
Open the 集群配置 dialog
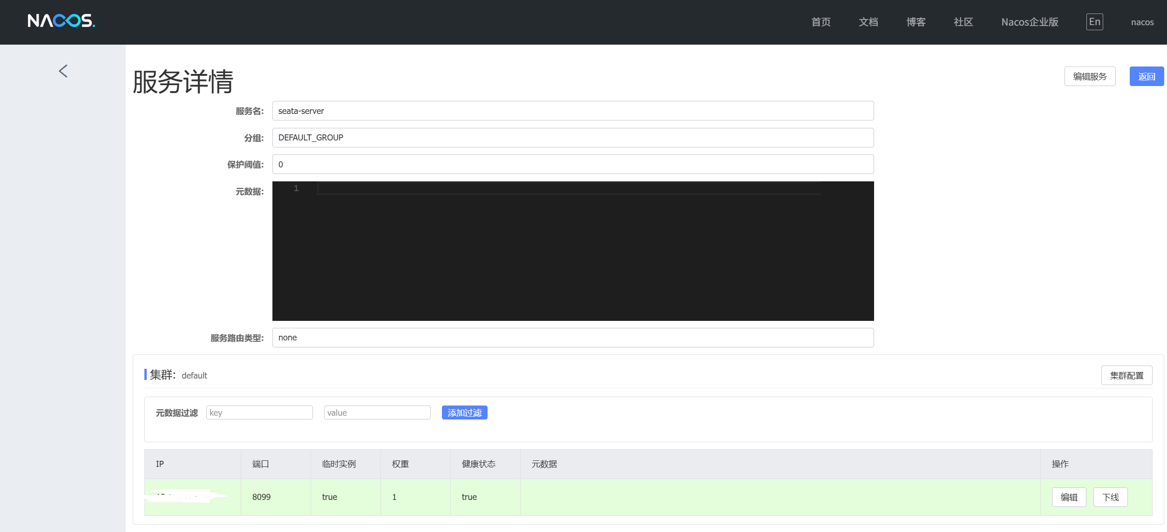1127,375
